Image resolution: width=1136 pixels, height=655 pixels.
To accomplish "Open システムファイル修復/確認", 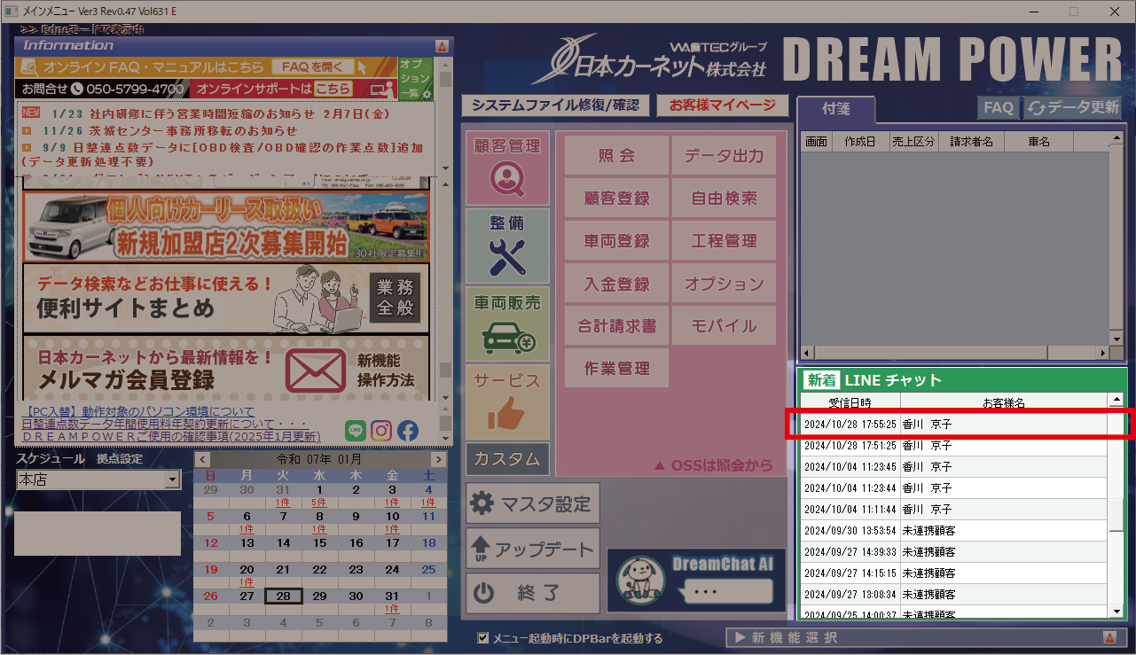I will point(555,105).
